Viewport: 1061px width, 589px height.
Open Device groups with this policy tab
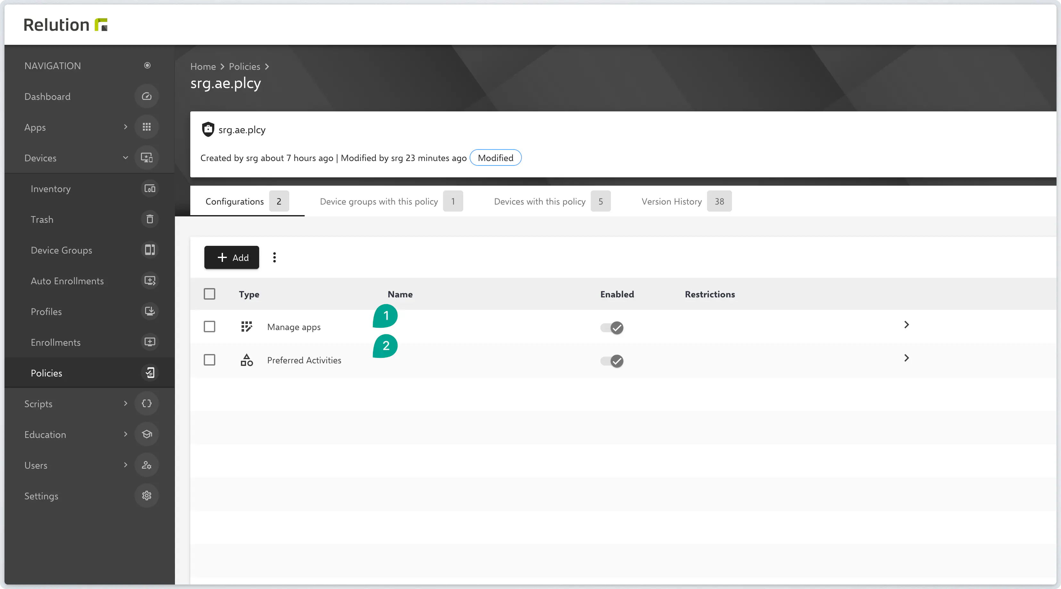coord(379,201)
